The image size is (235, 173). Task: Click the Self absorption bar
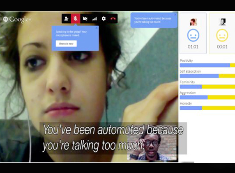(207, 76)
